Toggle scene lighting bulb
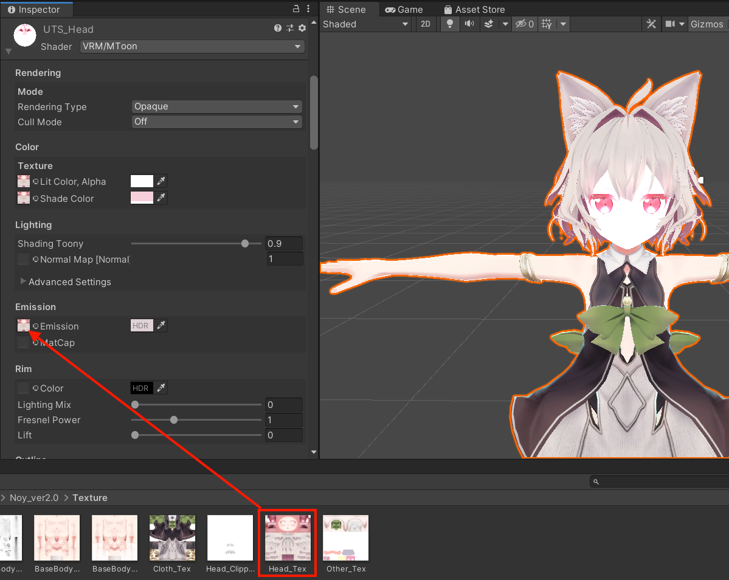 coord(449,24)
